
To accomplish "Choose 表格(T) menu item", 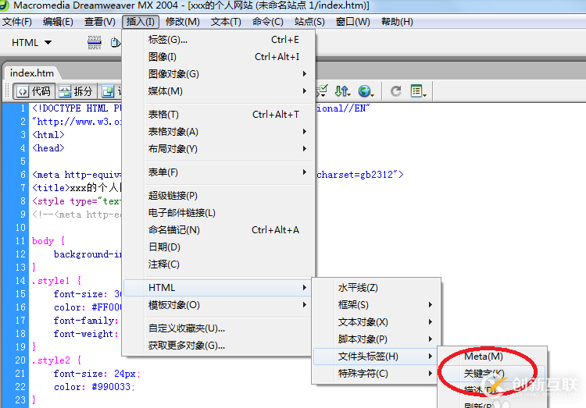I will click(219, 115).
